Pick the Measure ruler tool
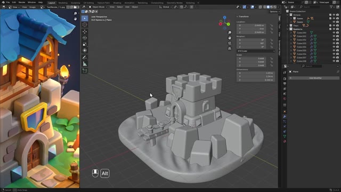This screenshot has height=192, width=341. [x=85, y=64]
